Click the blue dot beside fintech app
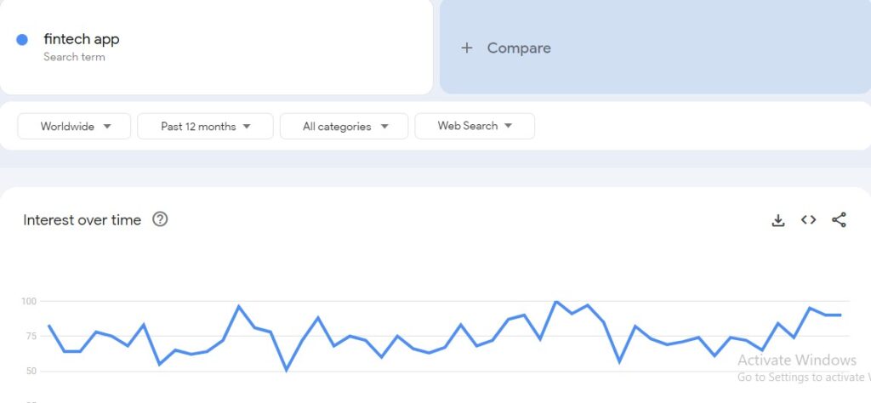Image resolution: width=871 pixels, height=403 pixels. click(x=22, y=40)
